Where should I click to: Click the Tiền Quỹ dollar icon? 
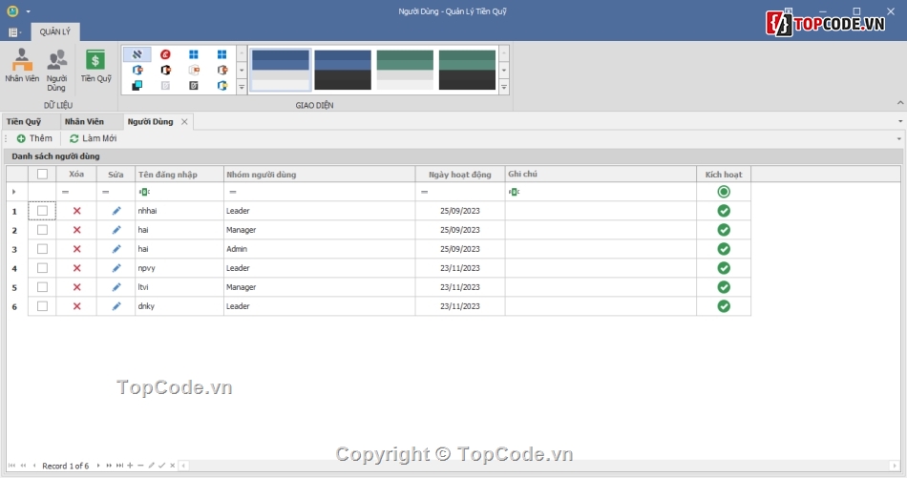coord(95,67)
